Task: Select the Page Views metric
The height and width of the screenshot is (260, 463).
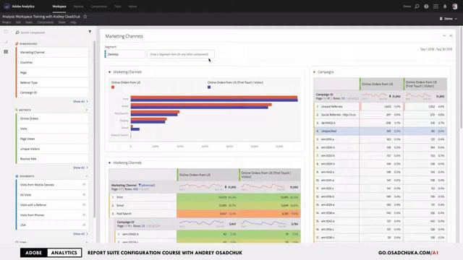Action: 52,139
